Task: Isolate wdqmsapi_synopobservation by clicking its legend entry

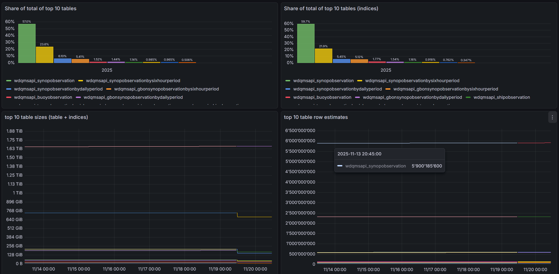Action: [x=44, y=81]
